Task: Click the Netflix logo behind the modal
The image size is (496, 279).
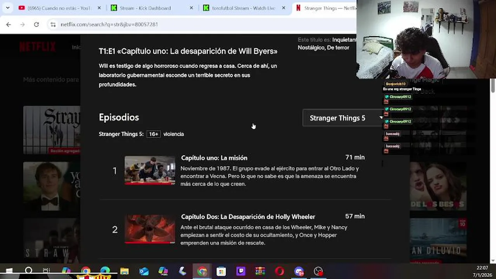Action: [38, 47]
